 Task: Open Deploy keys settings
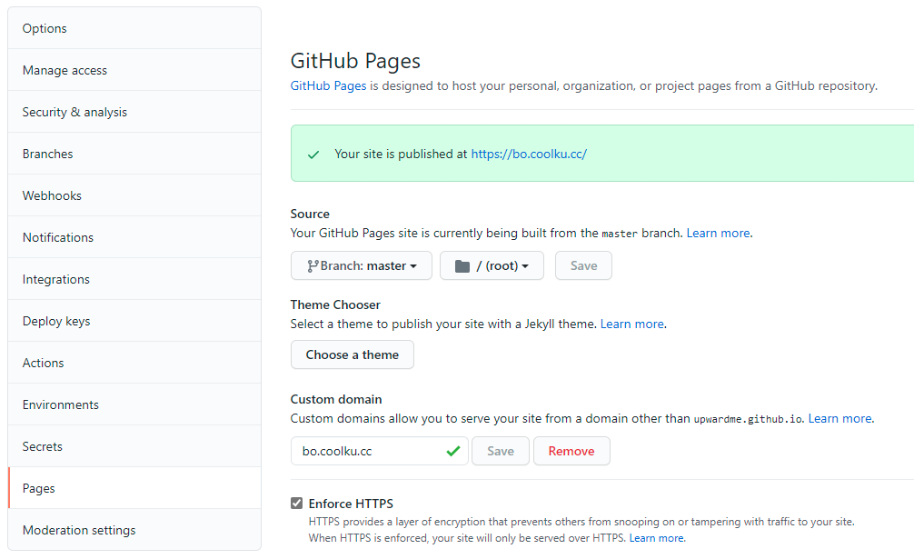(134, 321)
